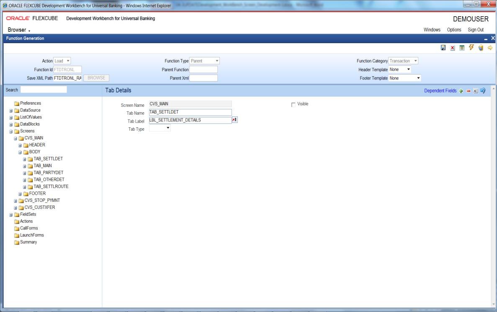Click the Search input field

click(44, 90)
